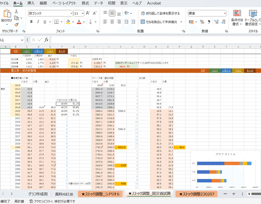Toggle Italic formatting
Image resolution: width=261 pixels, height=204 pixels.
coord(38,22)
